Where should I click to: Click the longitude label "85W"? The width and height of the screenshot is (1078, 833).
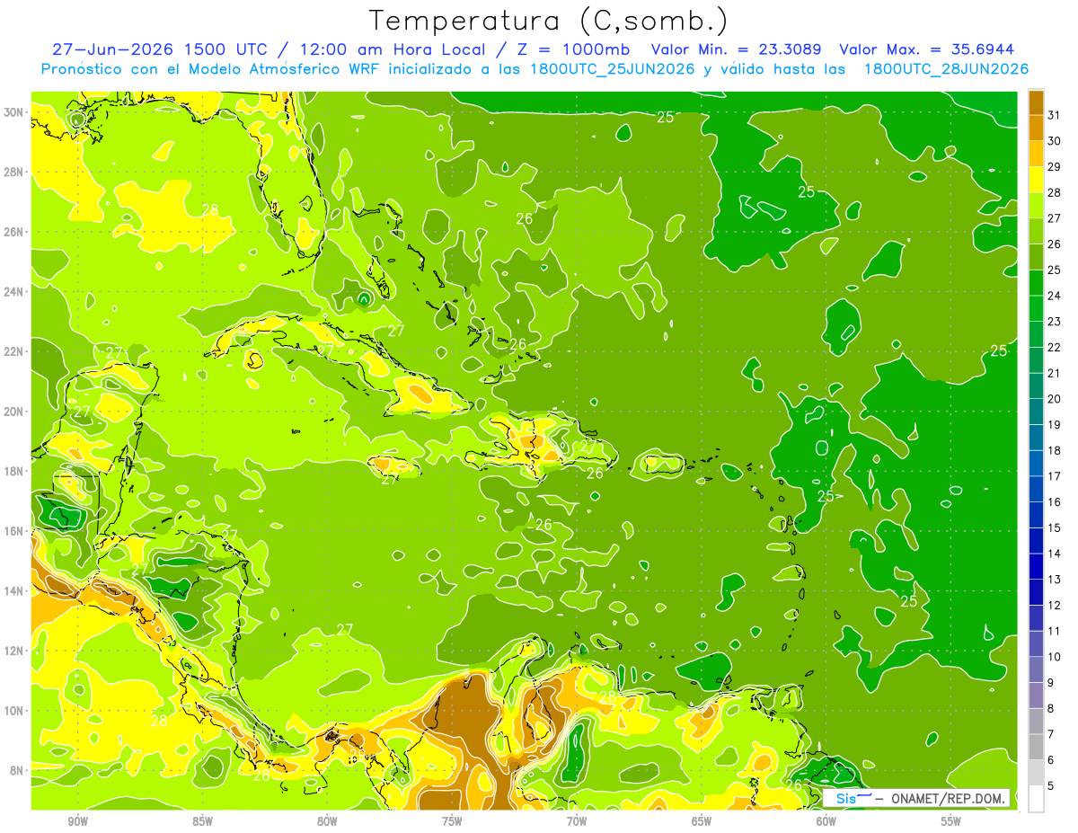click(202, 821)
